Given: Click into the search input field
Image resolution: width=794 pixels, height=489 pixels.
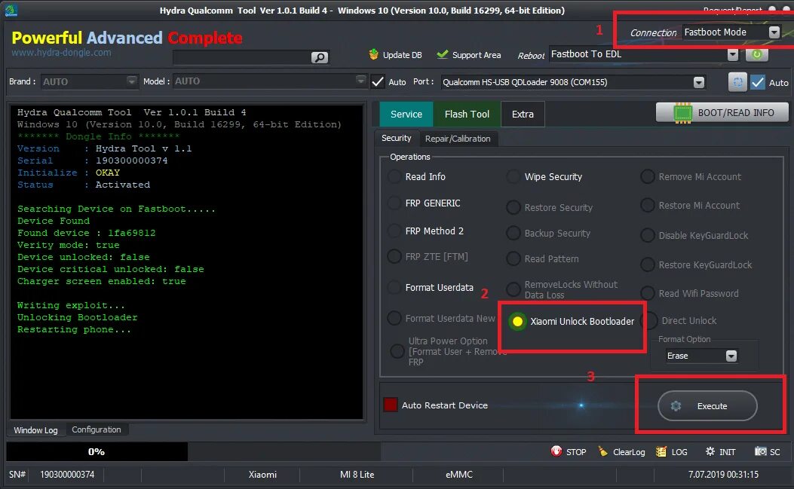Looking at the screenshot, I should [241, 58].
